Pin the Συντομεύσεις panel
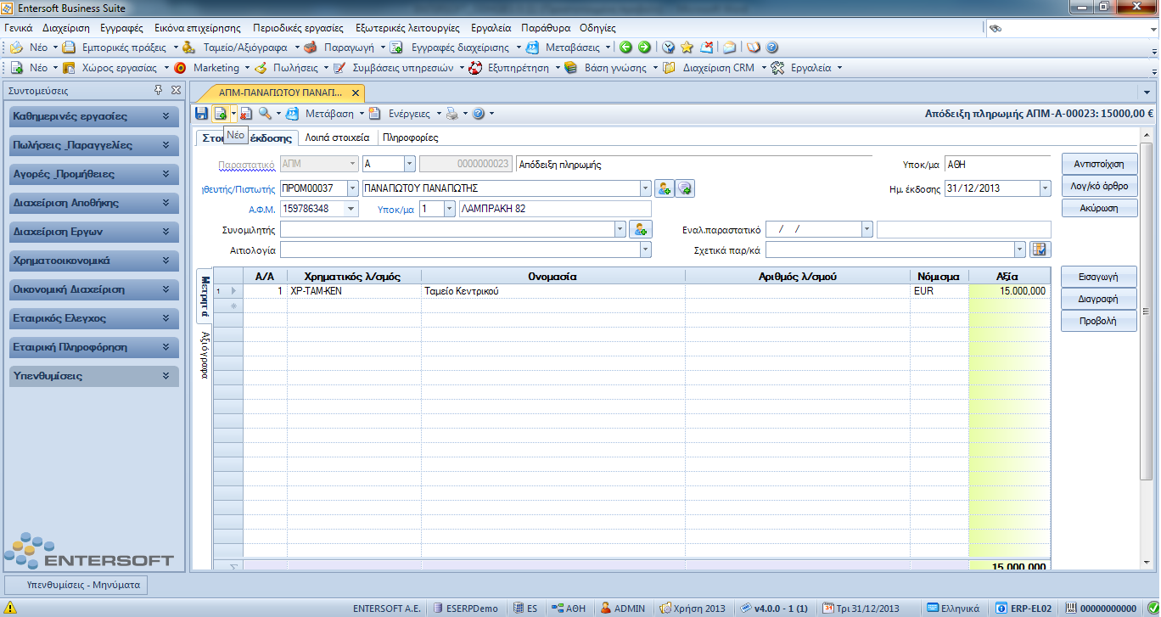This screenshot has height=617, width=1161. (x=158, y=90)
